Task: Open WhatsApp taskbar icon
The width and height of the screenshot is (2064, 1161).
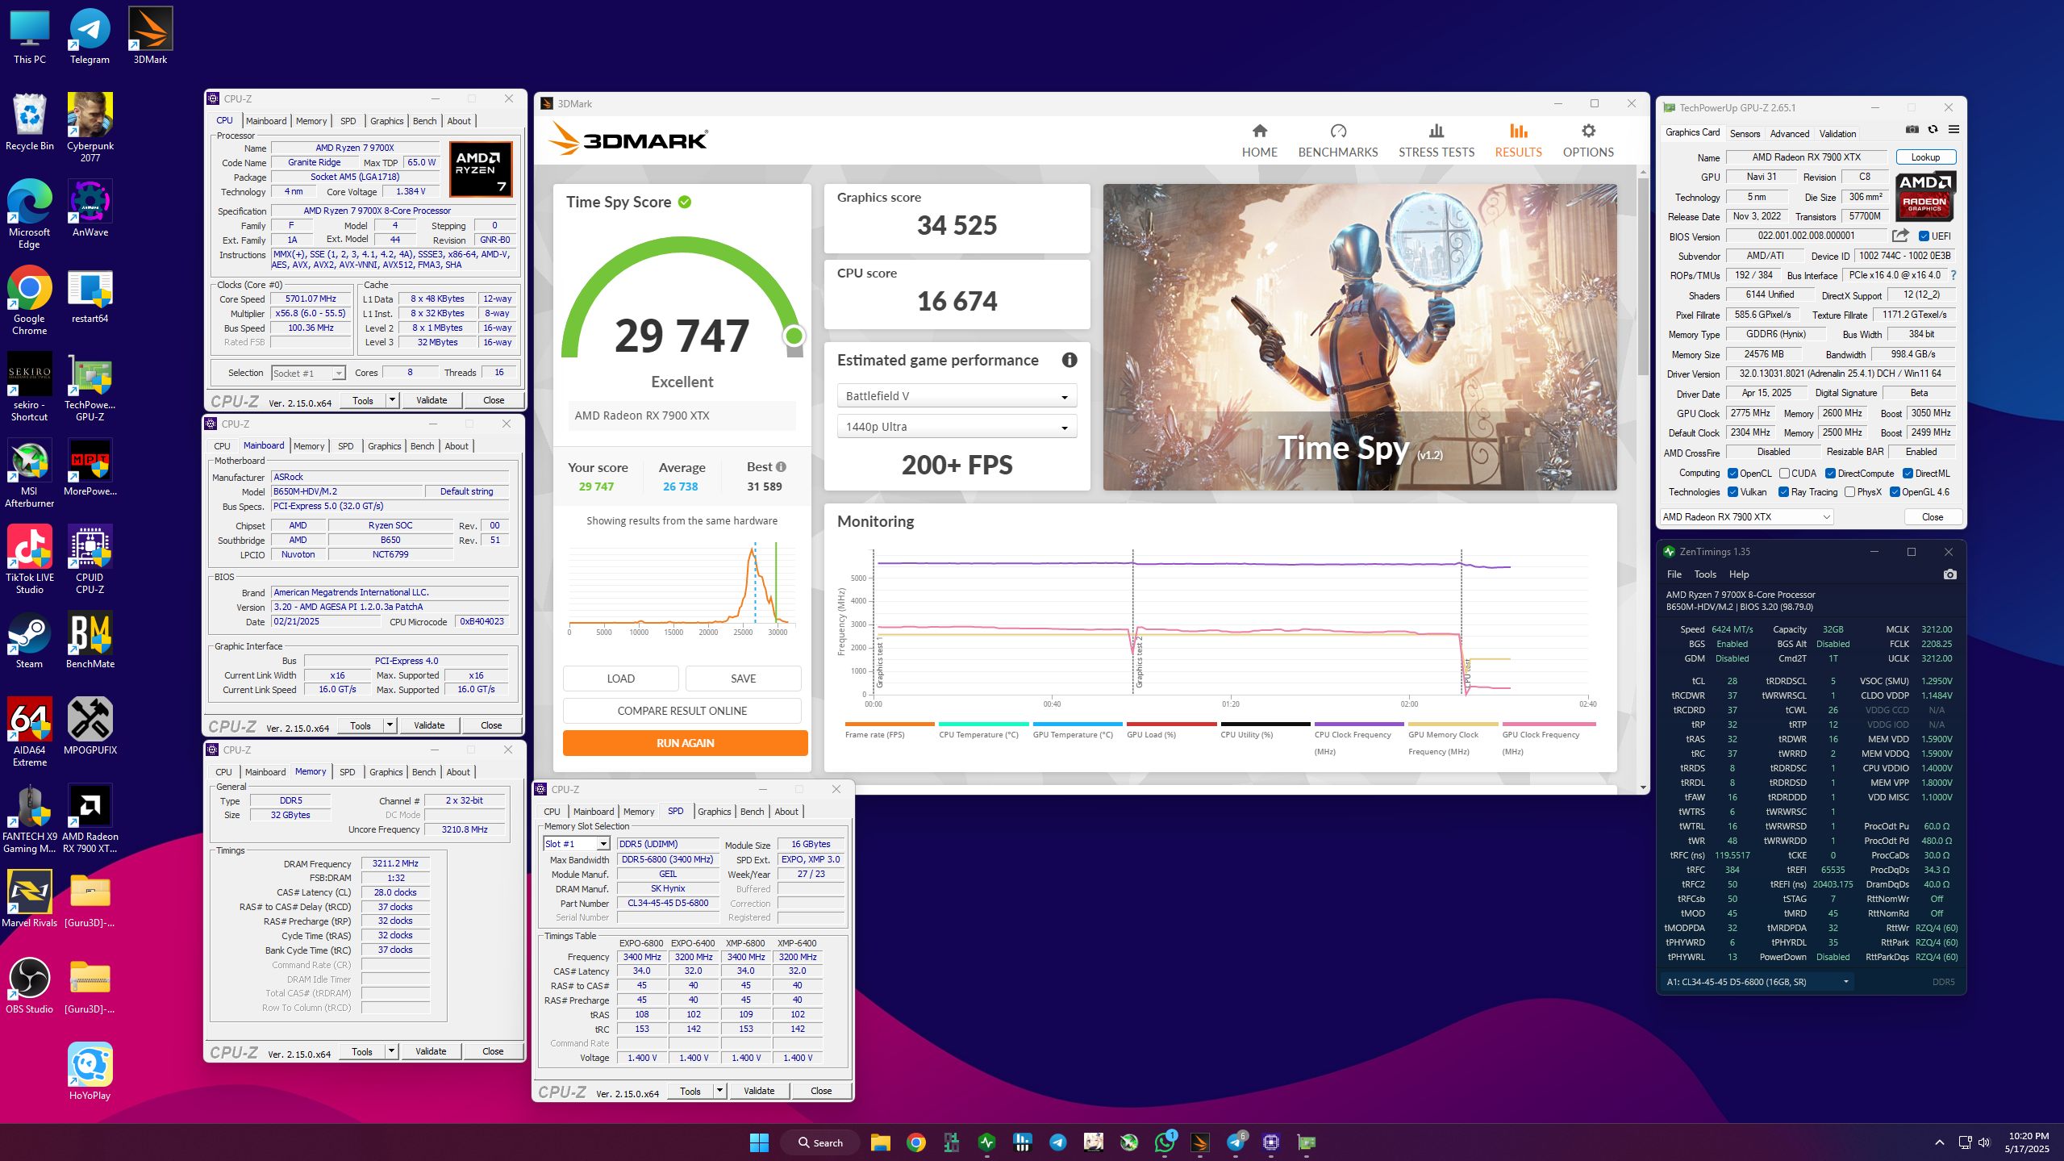Action: (1164, 1142)
